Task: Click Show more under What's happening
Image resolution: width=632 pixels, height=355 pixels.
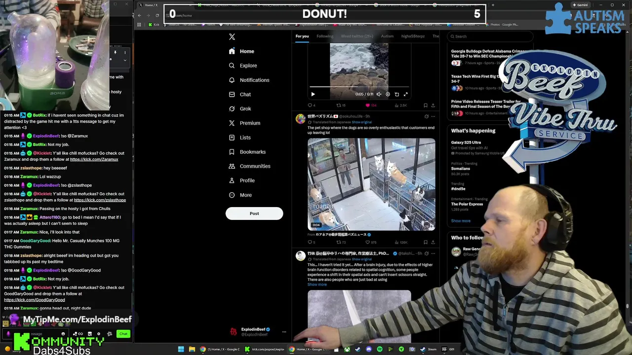Action: tap(461, 221)
